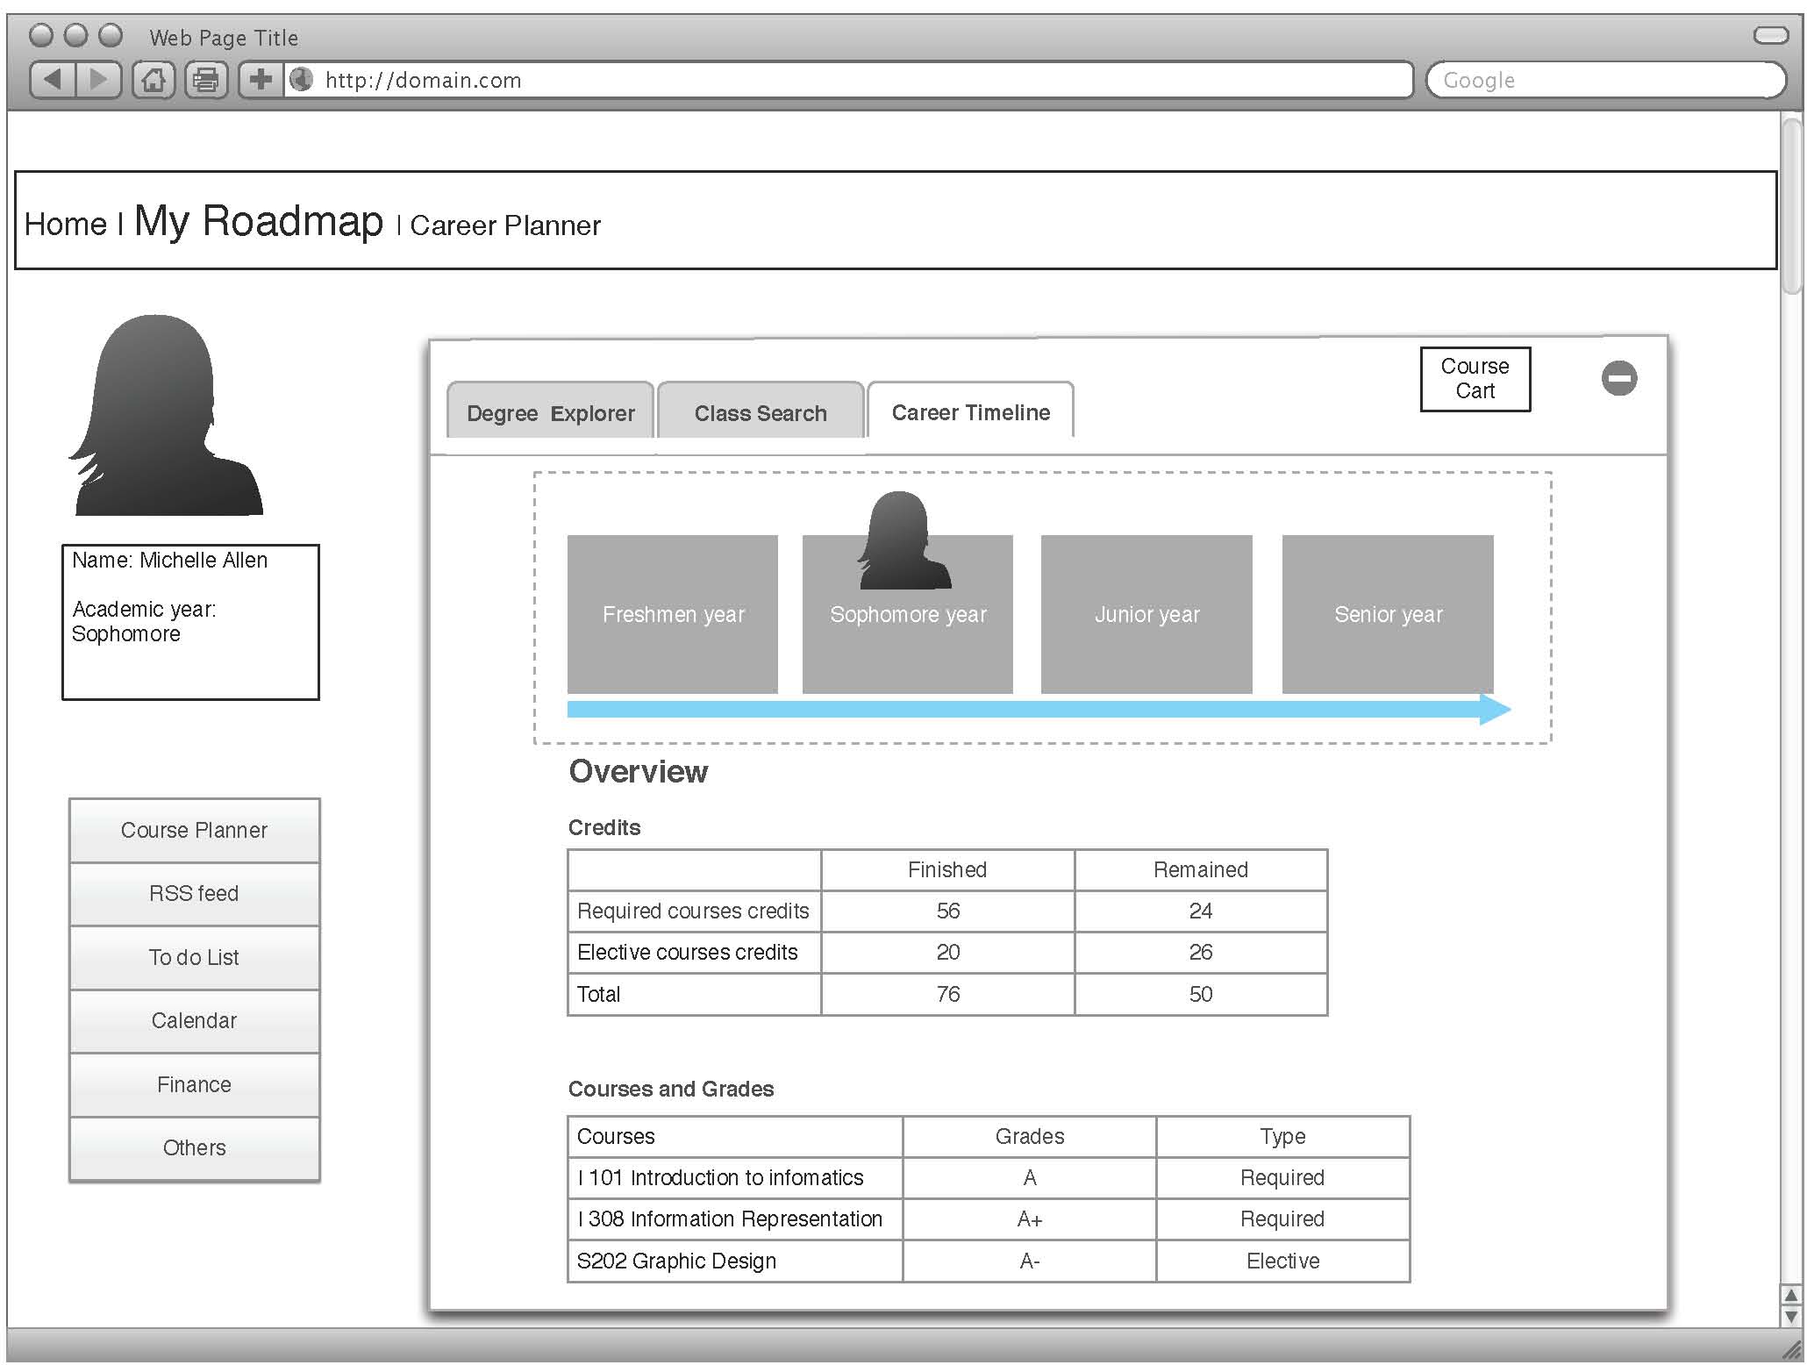Click finished elective credits value 20

coord(948,952)
